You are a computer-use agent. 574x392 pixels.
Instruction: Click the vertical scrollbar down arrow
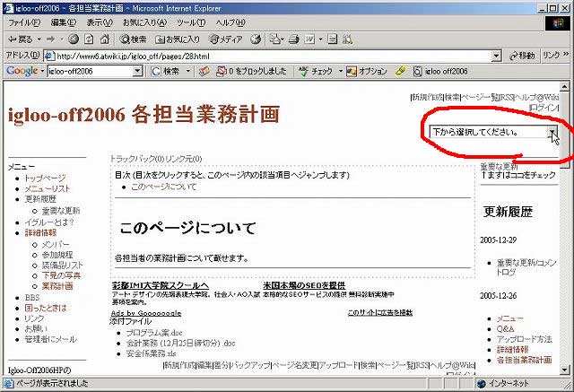coord(564,370)
